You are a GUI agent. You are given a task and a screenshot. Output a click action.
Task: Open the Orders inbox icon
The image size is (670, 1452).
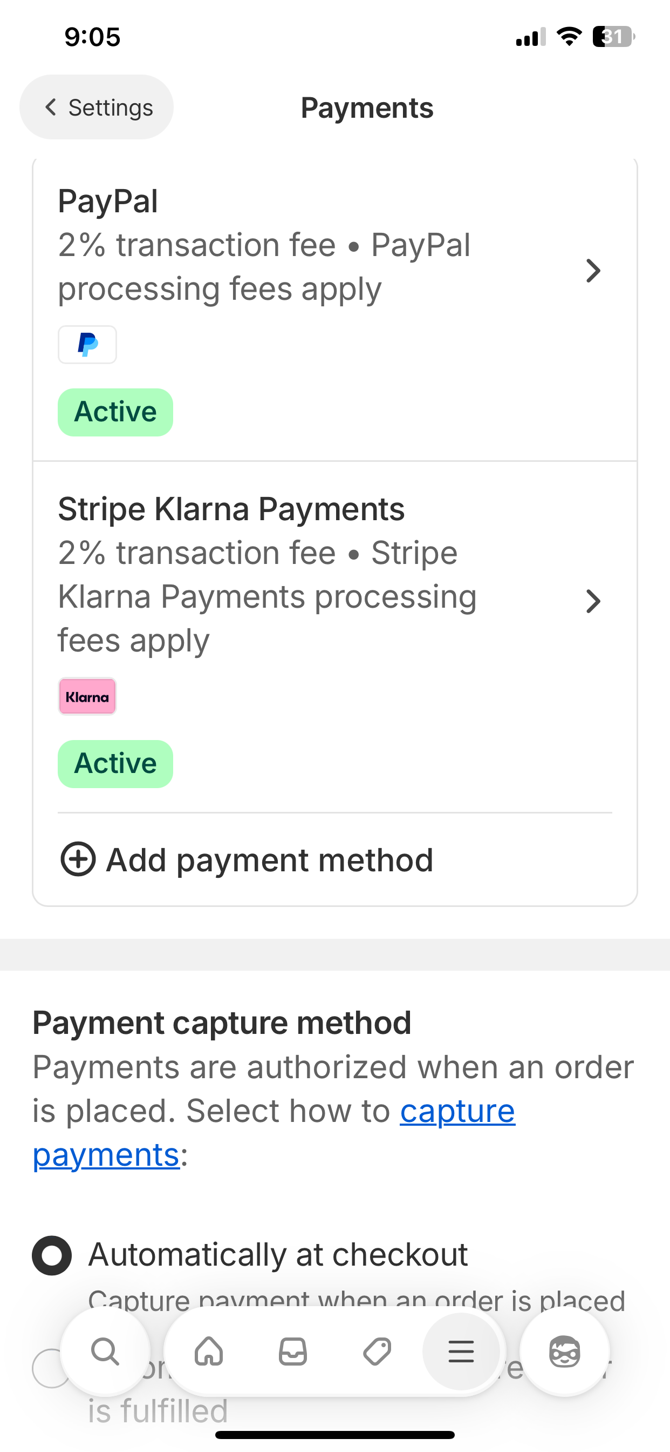click(x=293, y=1351)
